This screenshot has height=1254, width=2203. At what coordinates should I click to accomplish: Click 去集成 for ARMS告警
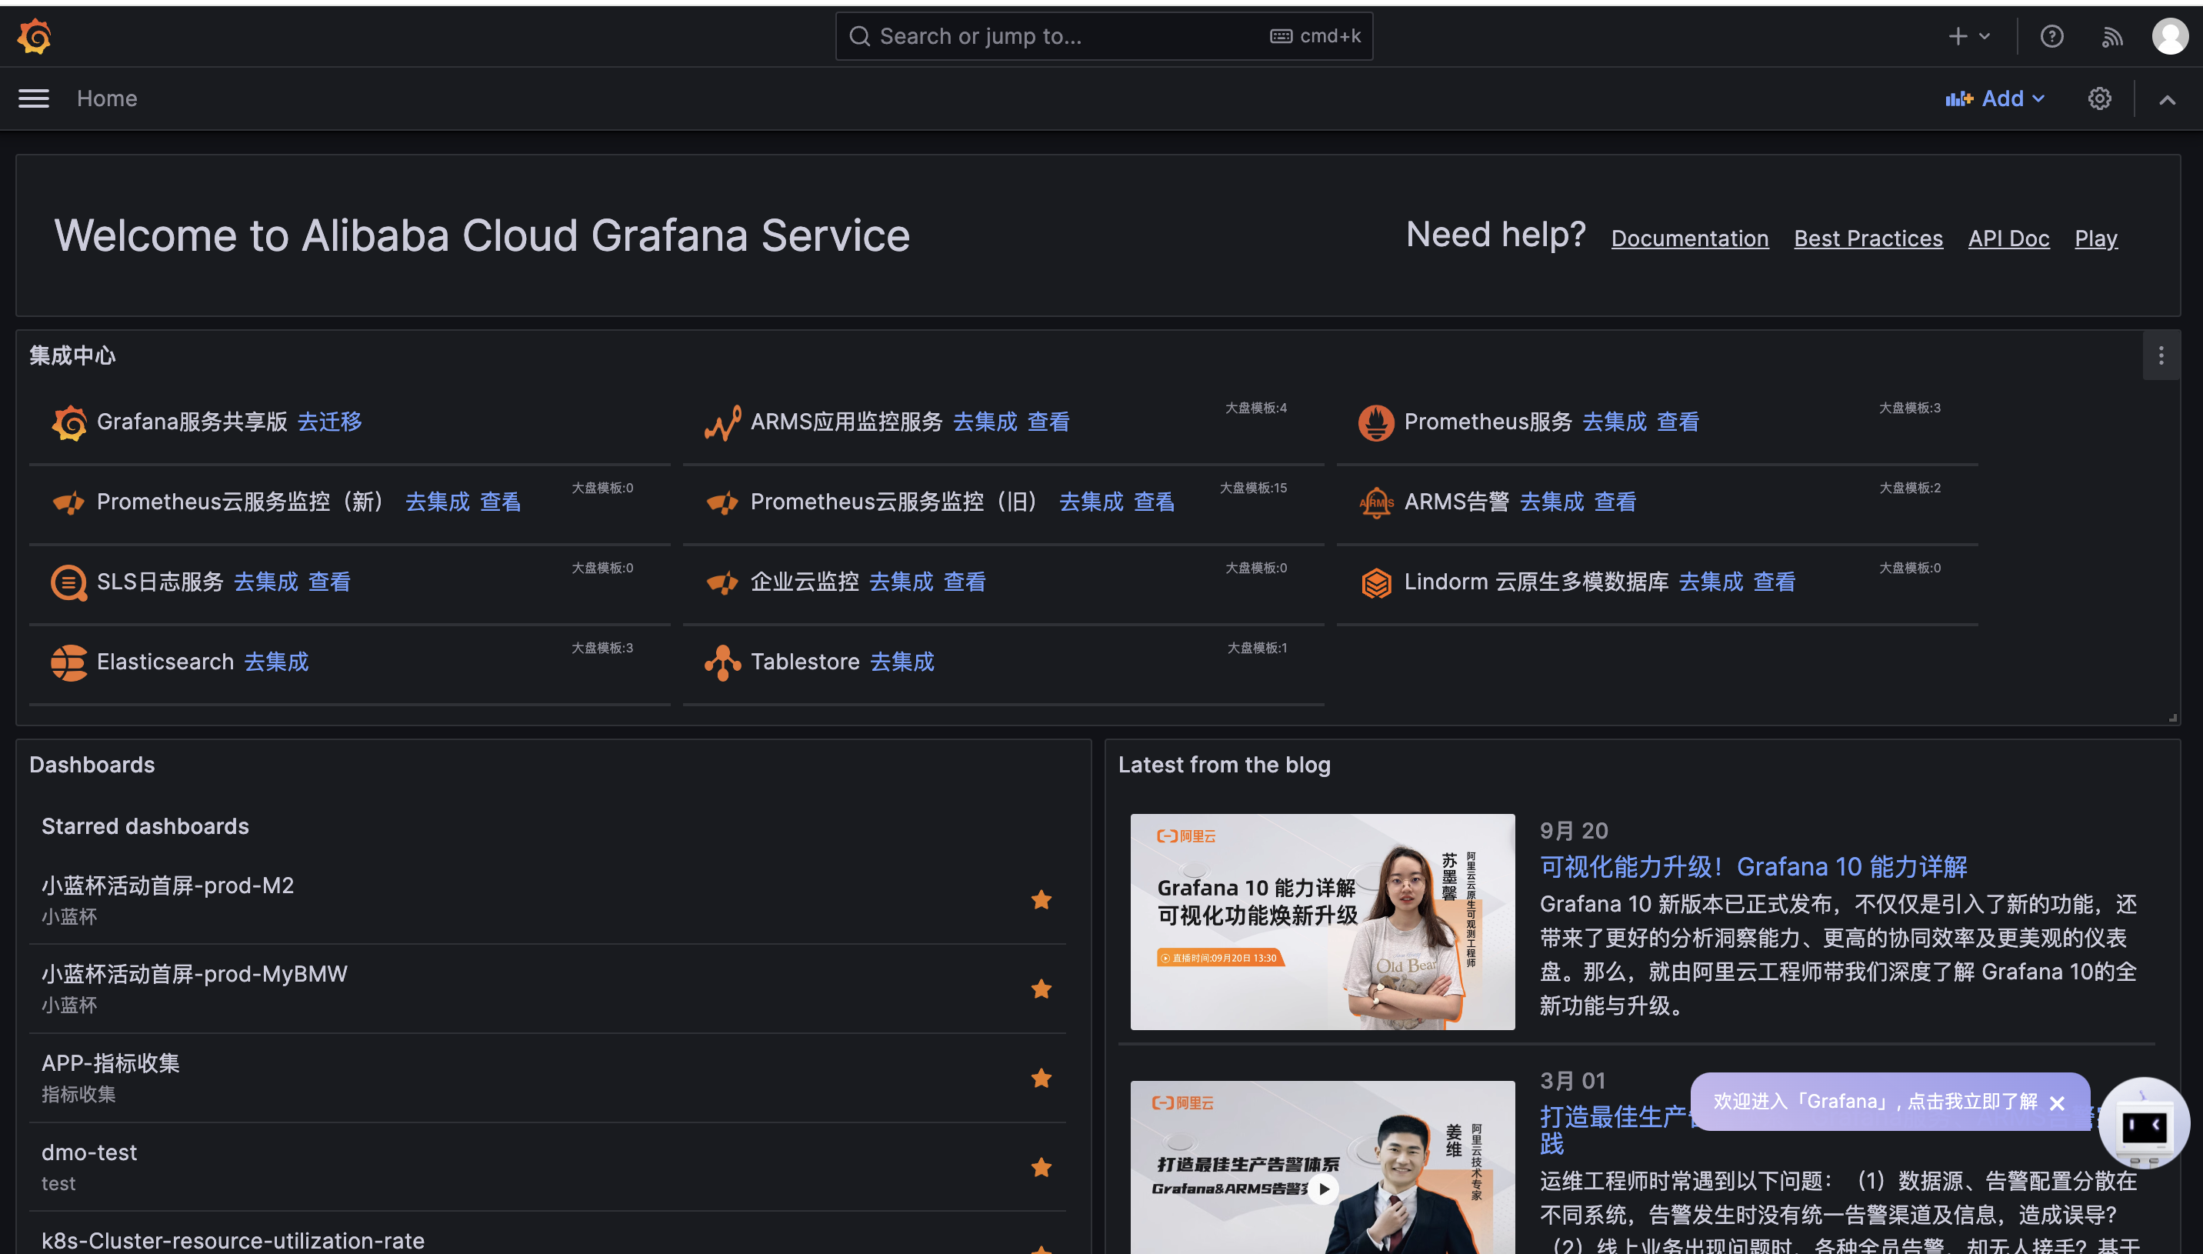point(1551,502)
